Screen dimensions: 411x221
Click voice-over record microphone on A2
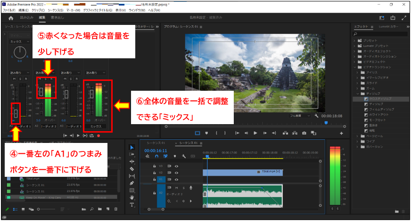pos(191,188)
